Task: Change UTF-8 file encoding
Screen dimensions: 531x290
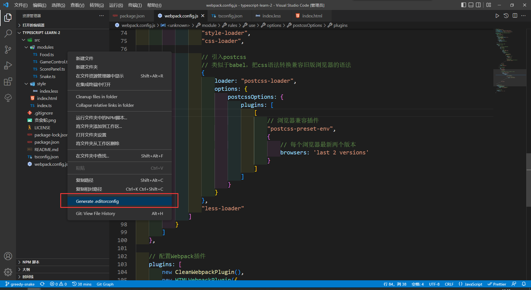Action: 434,284
